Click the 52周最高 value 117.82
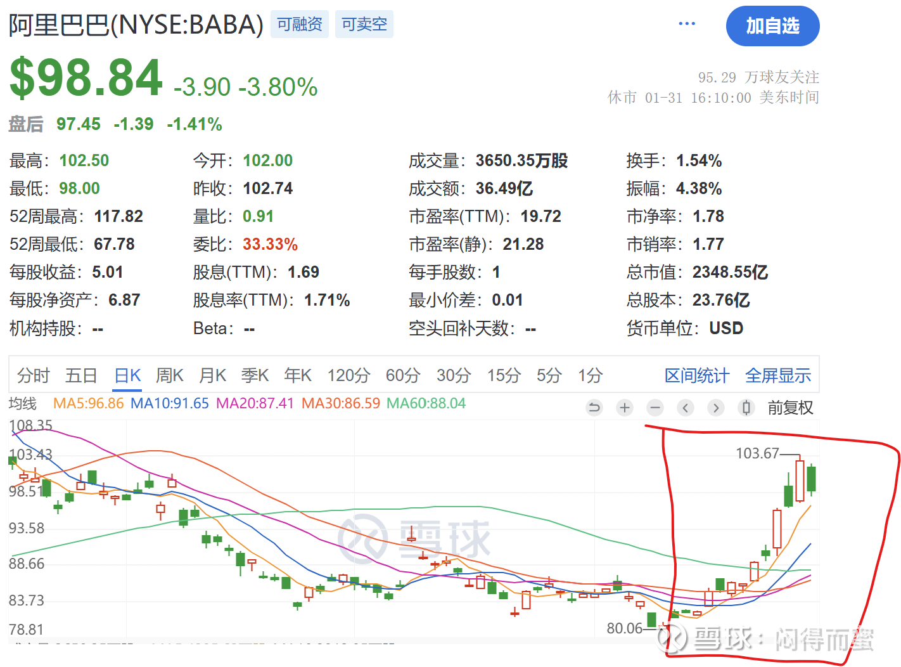 coord(118,216)
